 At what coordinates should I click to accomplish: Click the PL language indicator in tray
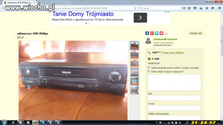tap(157, 122)
